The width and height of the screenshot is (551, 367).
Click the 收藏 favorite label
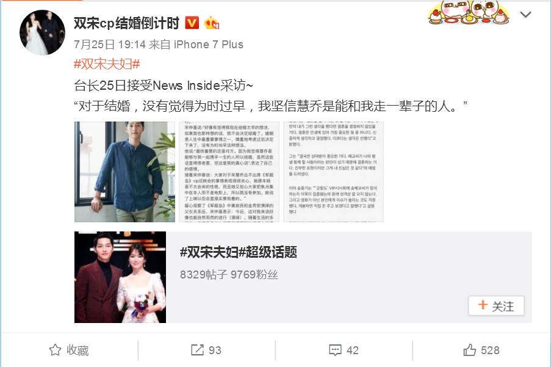77,350
